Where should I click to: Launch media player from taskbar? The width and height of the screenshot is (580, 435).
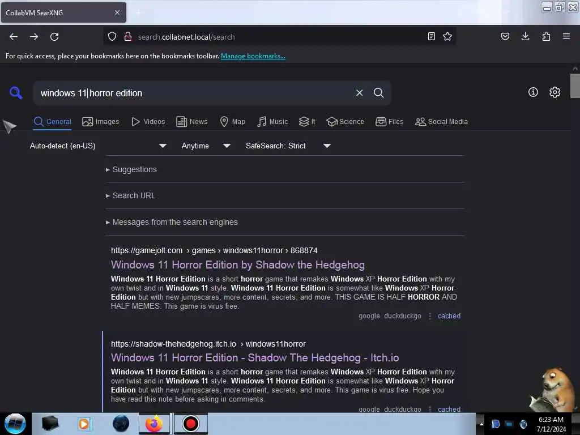tap(84, 424)
